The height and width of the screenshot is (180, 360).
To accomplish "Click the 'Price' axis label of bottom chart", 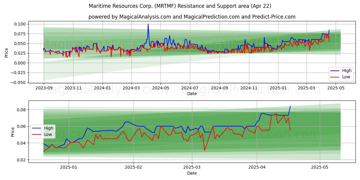I will (13, 132).
